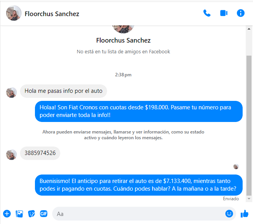Open the emoji picker in message box
This screenshot has height=224, width=253.
(x=229, y=214)
